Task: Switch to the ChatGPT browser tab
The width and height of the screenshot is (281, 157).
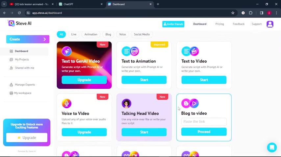Action: (x=81, y=4)
